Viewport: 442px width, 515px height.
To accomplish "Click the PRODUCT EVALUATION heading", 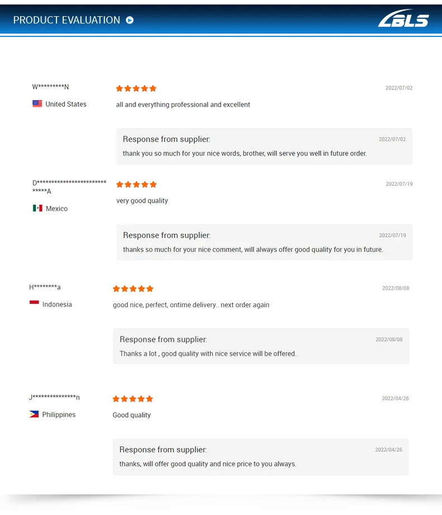I will click(x=67, y=20).
